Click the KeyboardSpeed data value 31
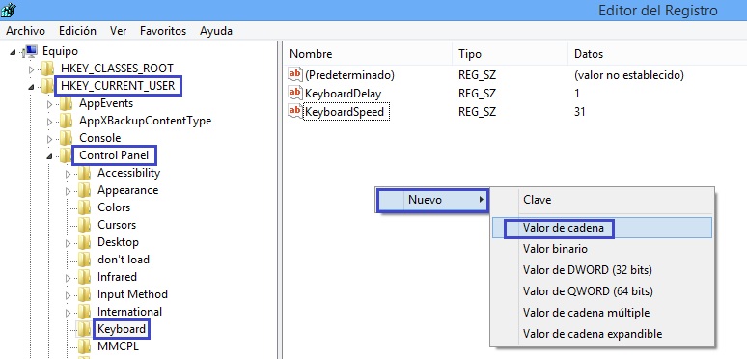Viewport: 747px width, 359px height. click(580, 112)
